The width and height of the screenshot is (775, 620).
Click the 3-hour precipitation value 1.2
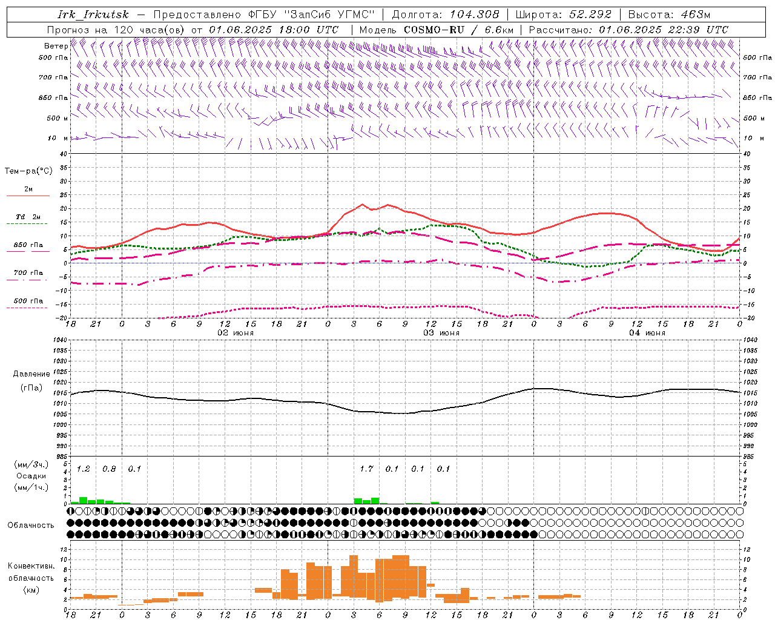click(84, 469)
